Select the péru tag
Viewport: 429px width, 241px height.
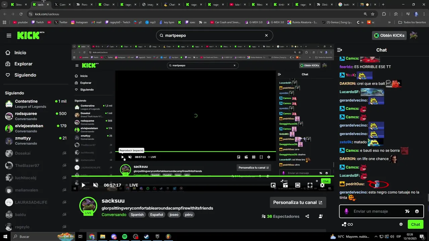pyautogui.click(x=189, y=215)
